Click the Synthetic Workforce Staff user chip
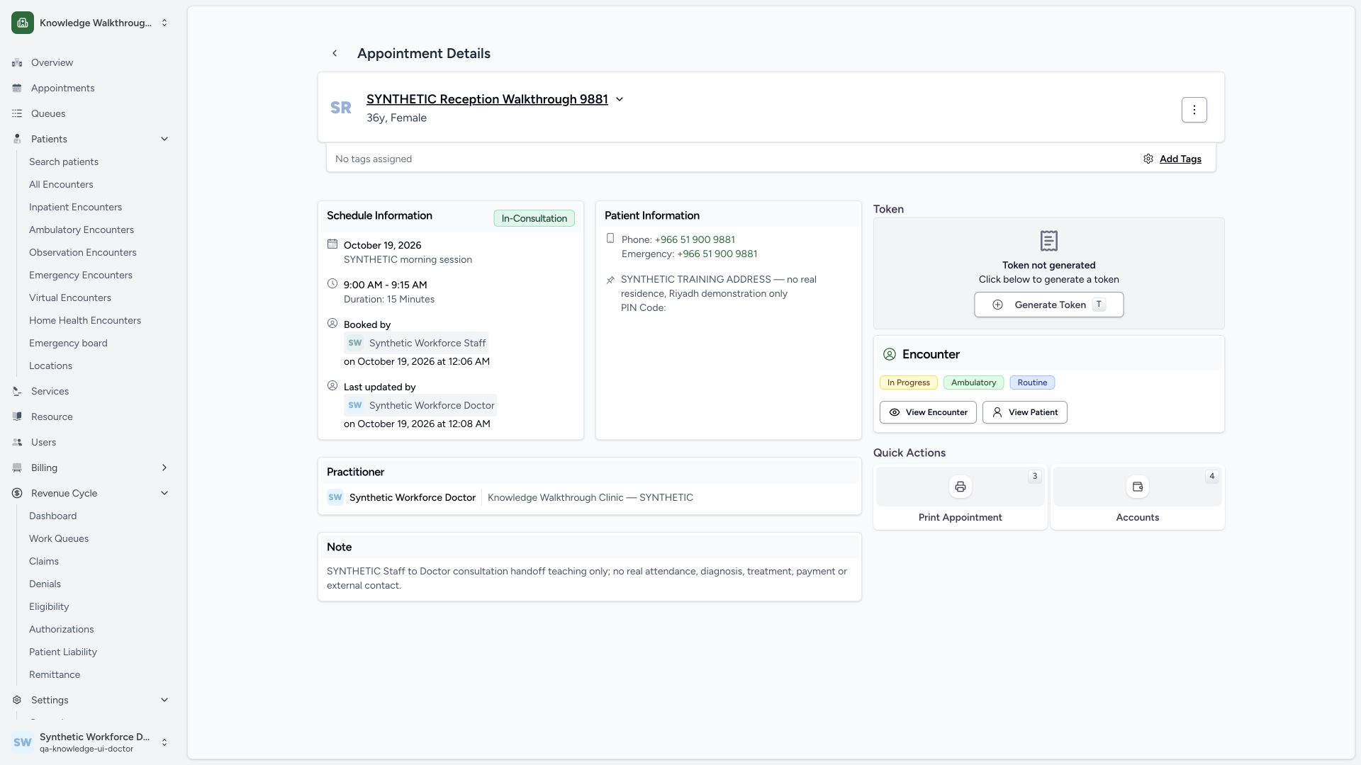This screenshot has height=765, width=1361. (416, 344)
